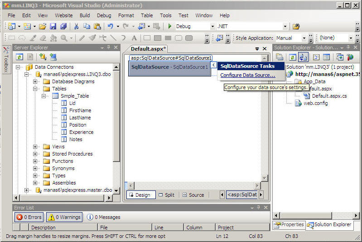Click the Open File folder icon in toolbar
Screen dimensions: 362x242
pyautogui.click(x=42, y=26)
